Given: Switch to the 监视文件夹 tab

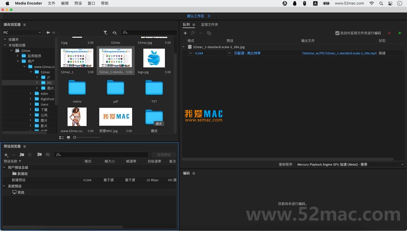Looking at the screenshot, I should 210,25.
